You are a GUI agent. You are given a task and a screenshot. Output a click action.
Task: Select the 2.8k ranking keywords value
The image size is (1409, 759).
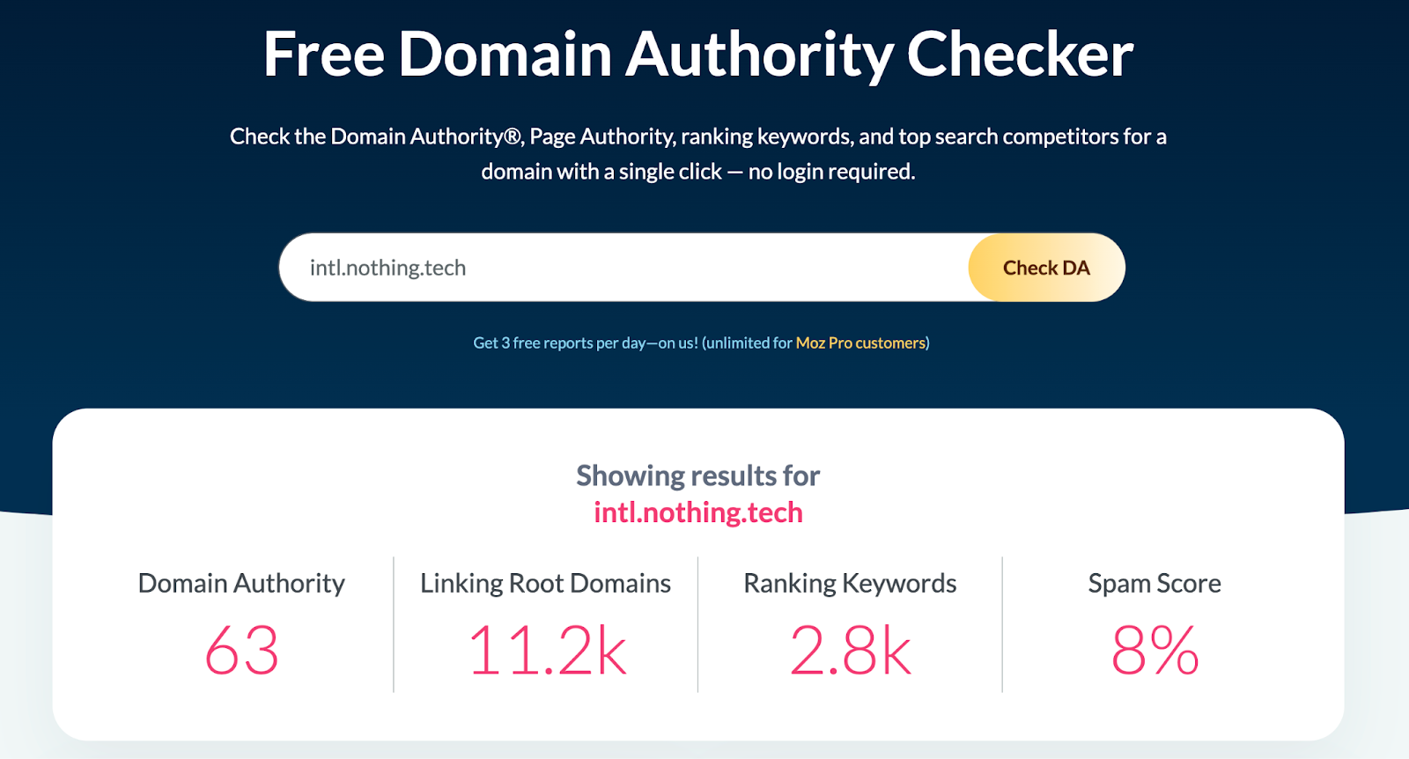coord(850,651)
